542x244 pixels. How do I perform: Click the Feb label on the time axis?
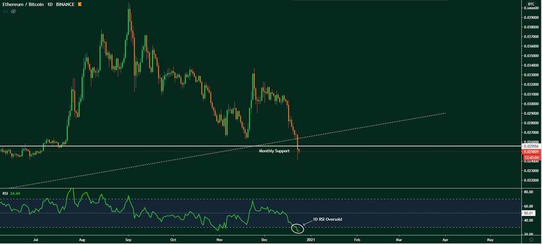[x=357, y=239]
